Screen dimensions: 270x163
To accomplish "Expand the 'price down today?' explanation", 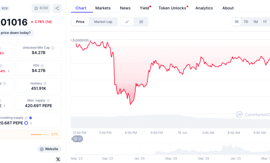I will pos(16,33).
